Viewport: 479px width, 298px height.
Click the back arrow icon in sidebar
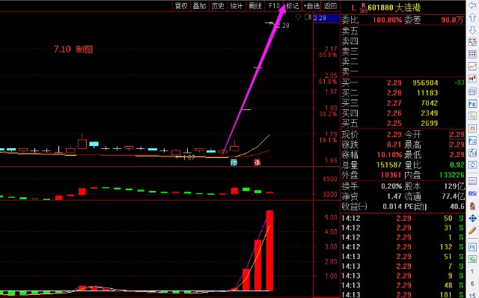point(472,5)
